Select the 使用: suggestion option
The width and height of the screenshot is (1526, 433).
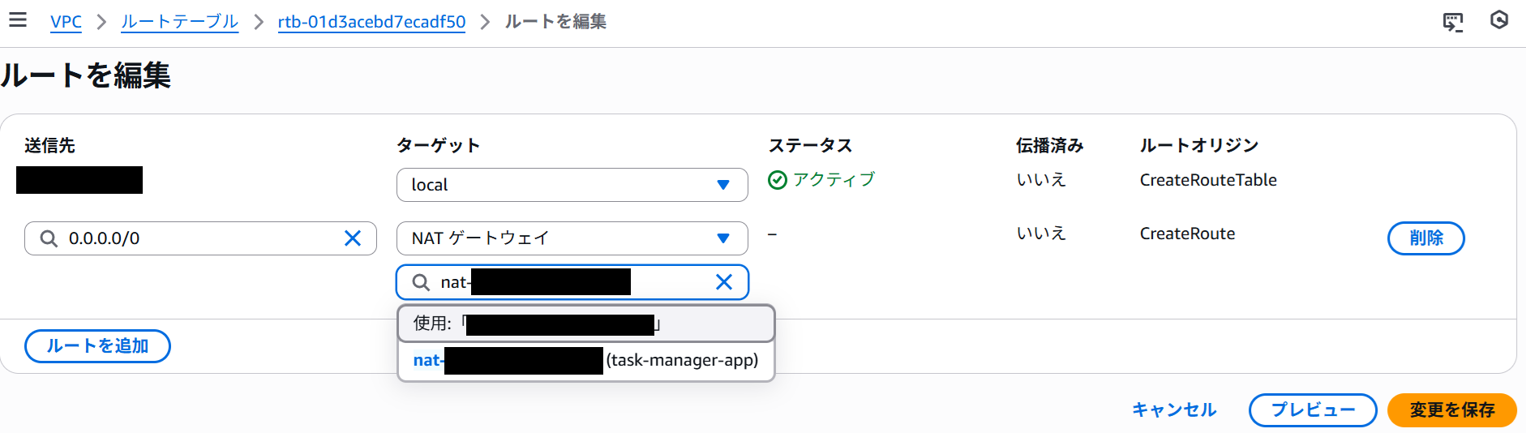pos(585,324)
